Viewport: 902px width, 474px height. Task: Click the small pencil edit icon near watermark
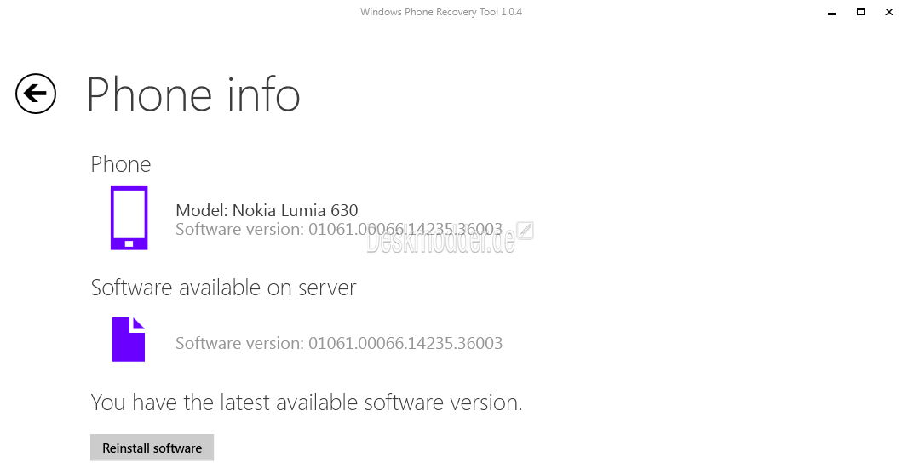pyautogui.click(x=525, y=231)
